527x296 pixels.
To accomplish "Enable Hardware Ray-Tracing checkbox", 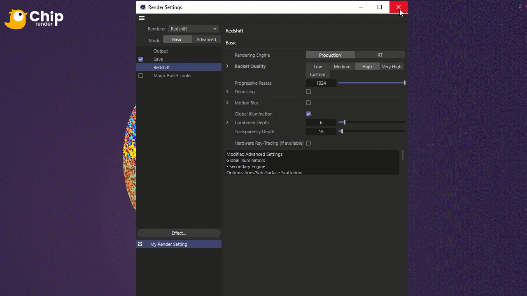I will [x=308, y=143].
